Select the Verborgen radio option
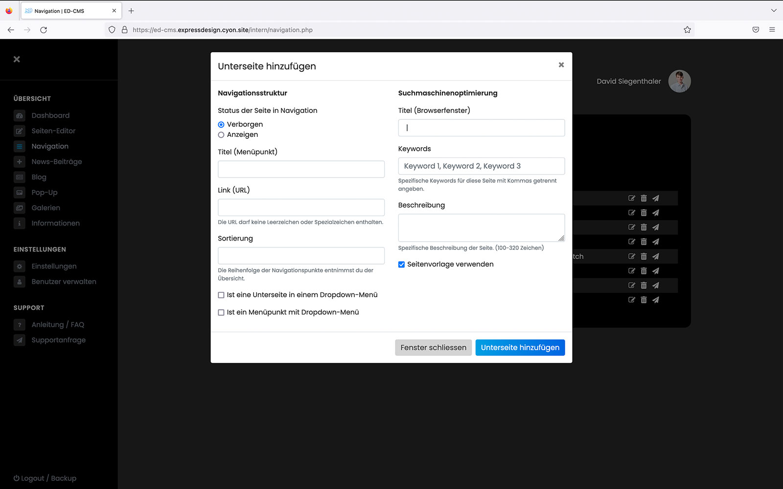 click(x=221, y=125)
